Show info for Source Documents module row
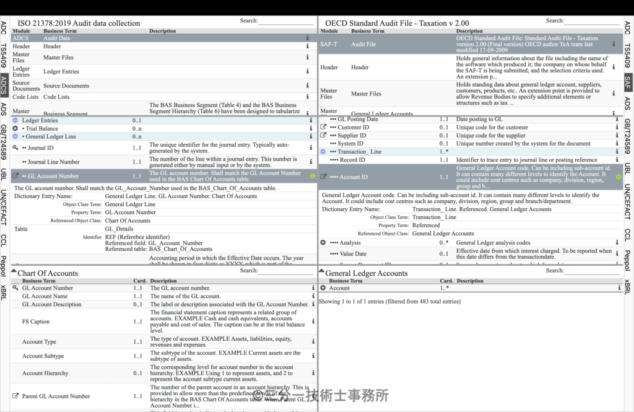The image size is (634, 412). click(x=307, y=85)
